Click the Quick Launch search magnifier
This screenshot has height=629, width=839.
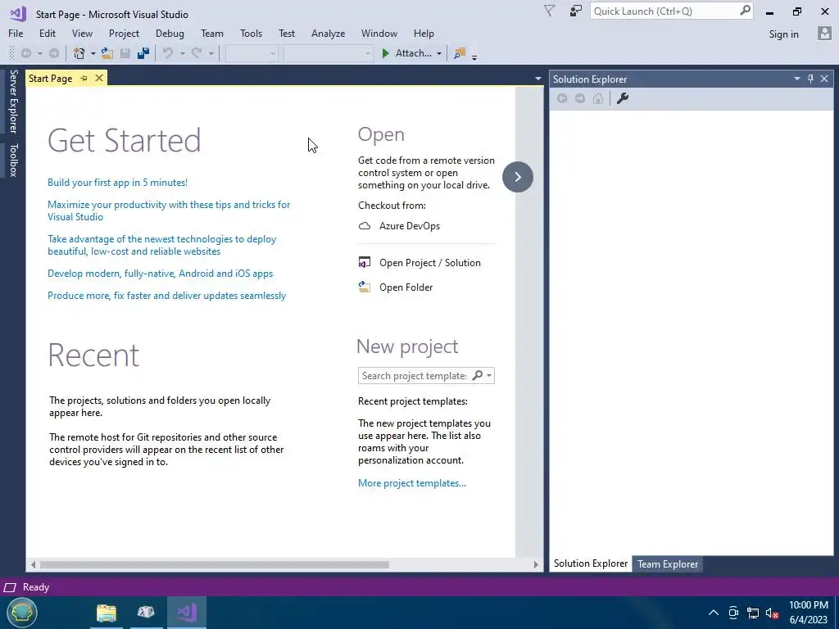[745, 11]
